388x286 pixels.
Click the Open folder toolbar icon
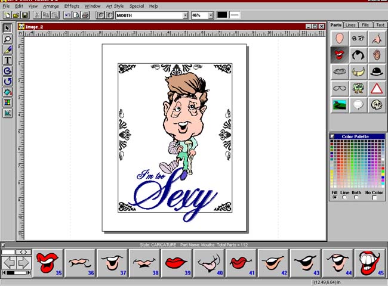pos(16,15)
